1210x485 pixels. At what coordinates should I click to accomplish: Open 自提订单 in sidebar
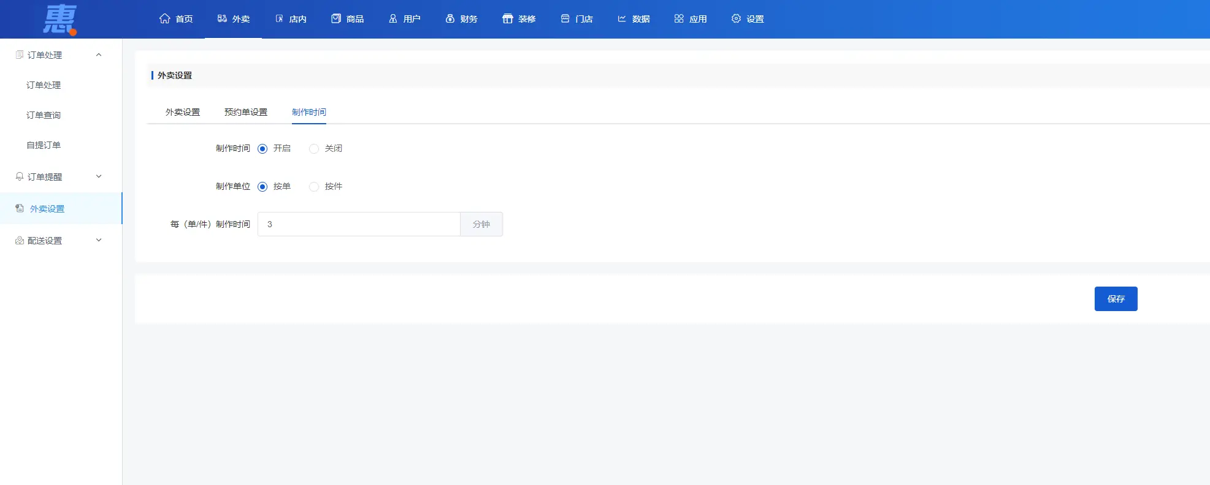[x=44, y=145]
